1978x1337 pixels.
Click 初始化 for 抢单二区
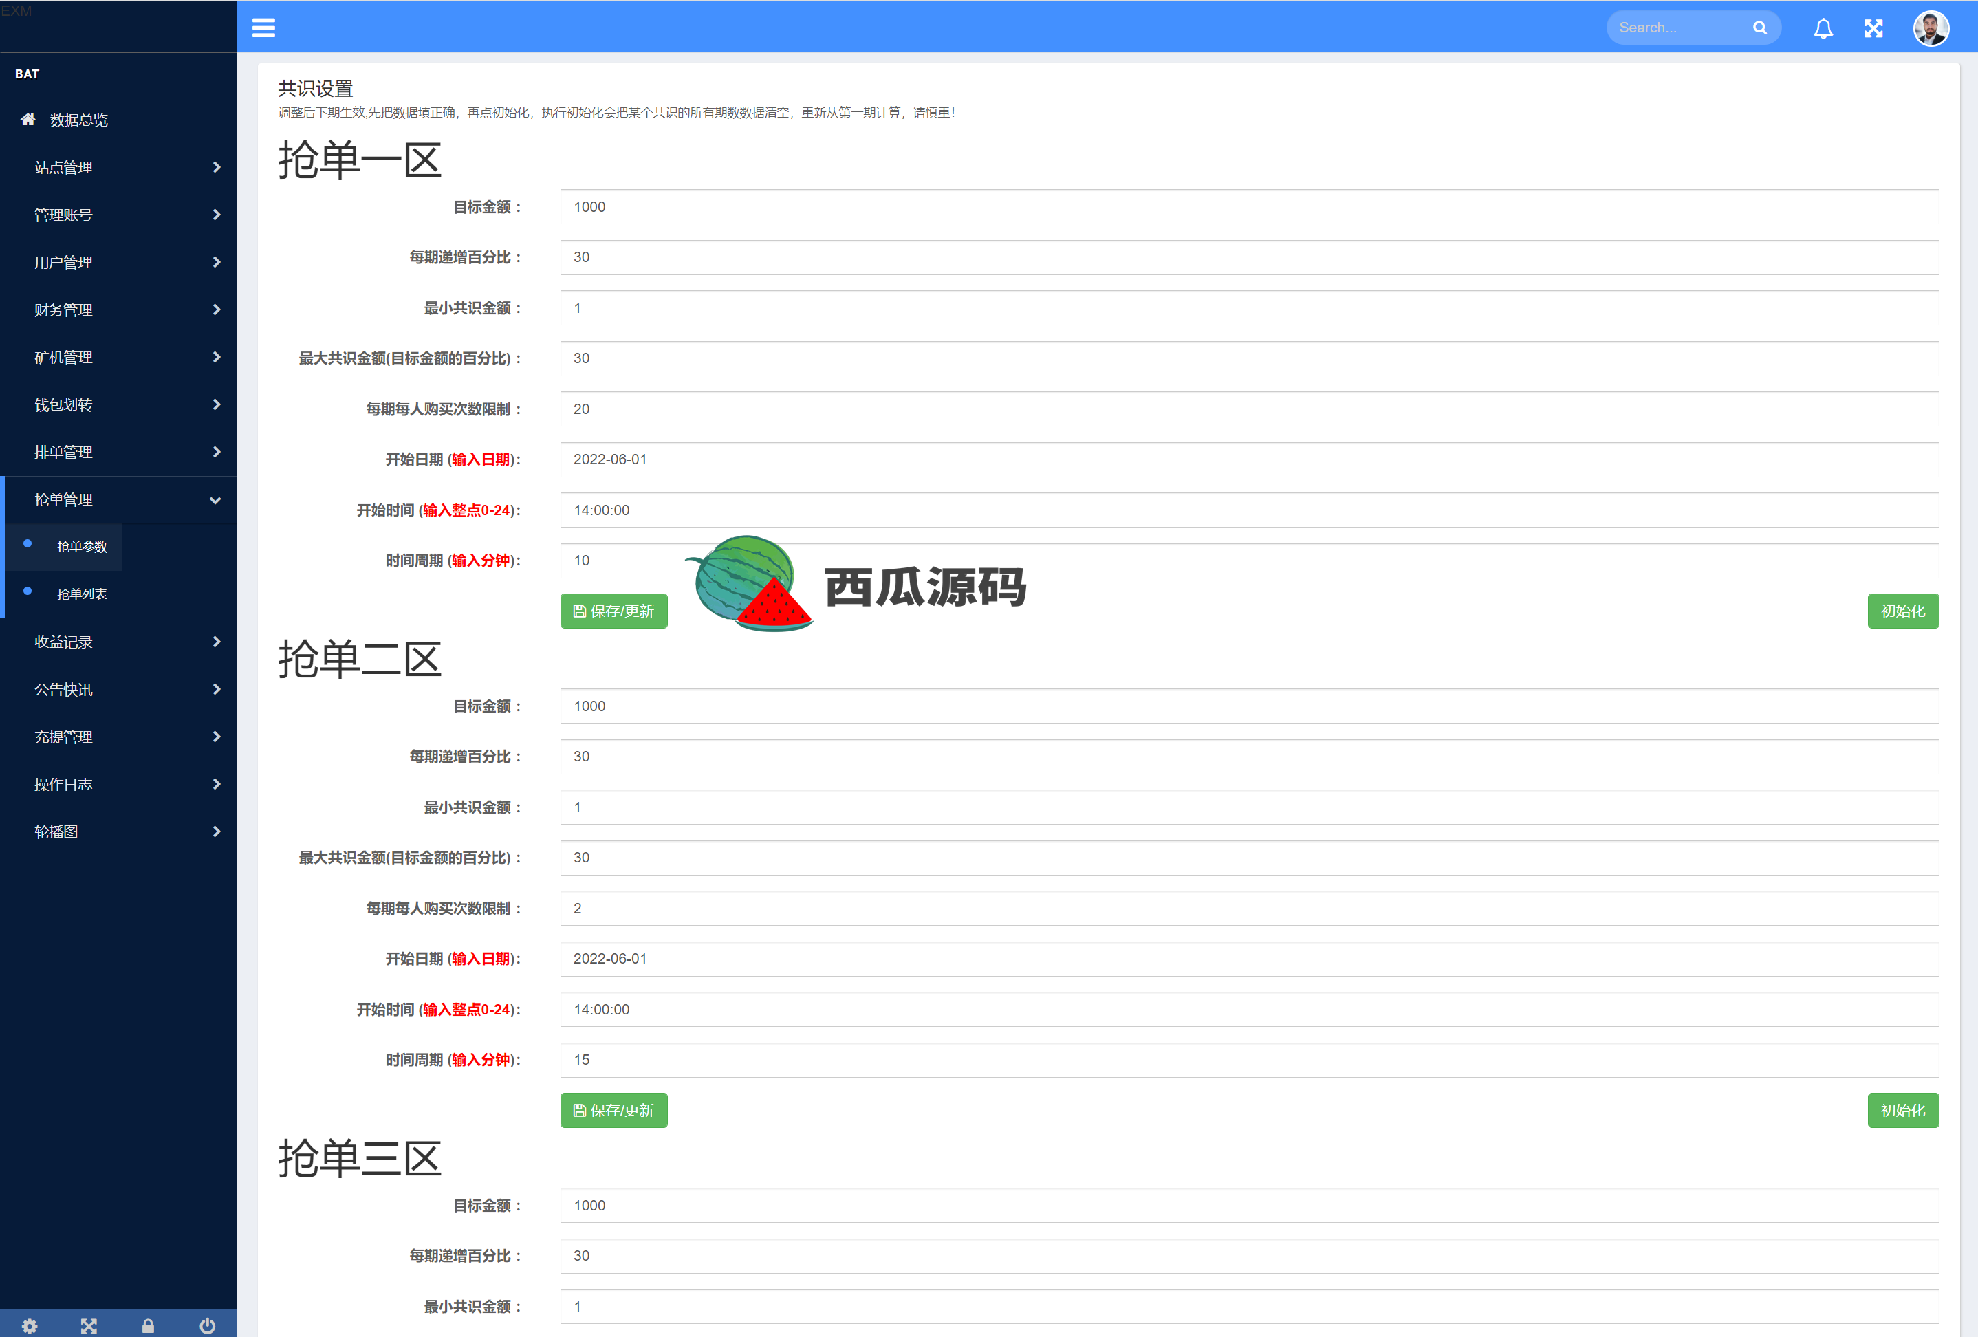1902,1111
